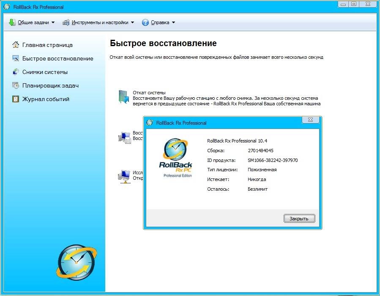This screenshot has height=296, width=380.
Task: Click the dialog title bar app icon
Action: pos(150,123)
